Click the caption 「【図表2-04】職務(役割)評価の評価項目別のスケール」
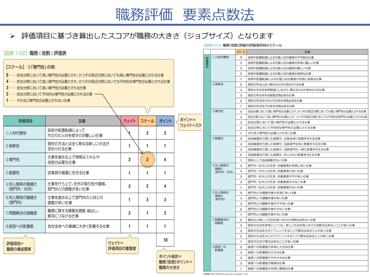The width and height of the screenshot is (370, 277). (x=242, y=45)
